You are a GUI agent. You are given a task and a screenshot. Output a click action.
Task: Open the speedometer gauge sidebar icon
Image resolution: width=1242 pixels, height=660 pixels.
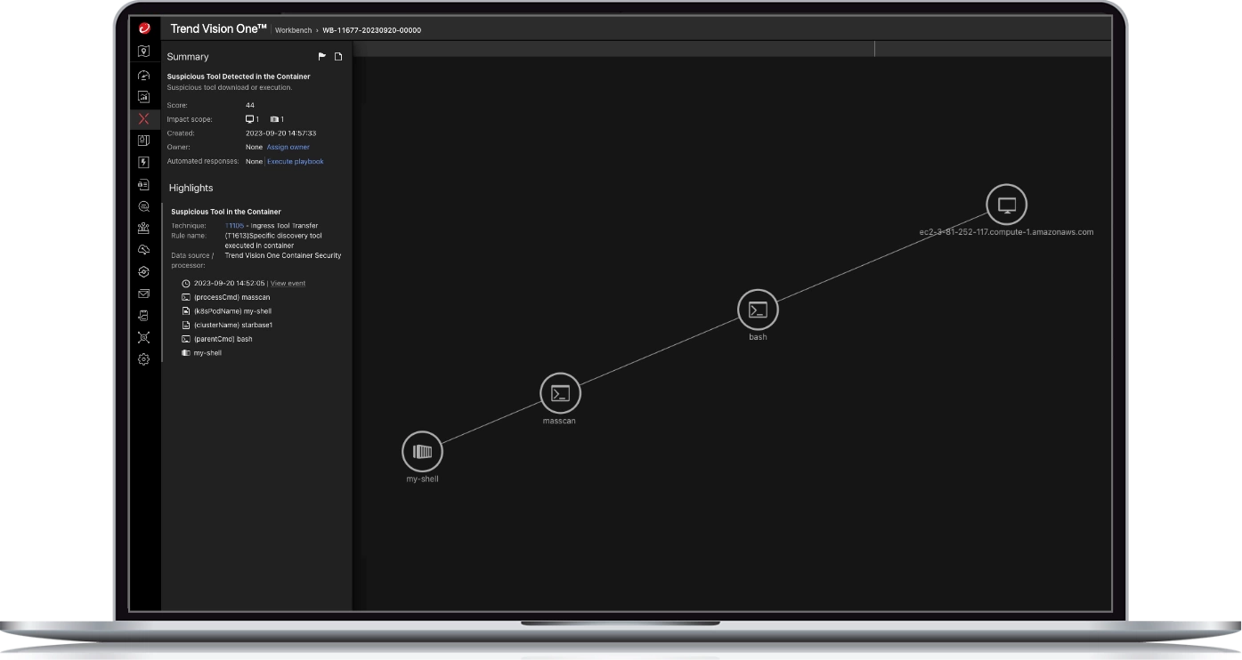pos(144,76)
